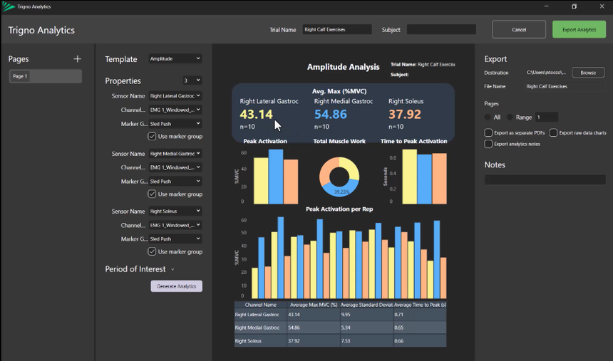Click the Trigno Analytics logo in title bar
613x361 pixels.
tap(6, 6)
